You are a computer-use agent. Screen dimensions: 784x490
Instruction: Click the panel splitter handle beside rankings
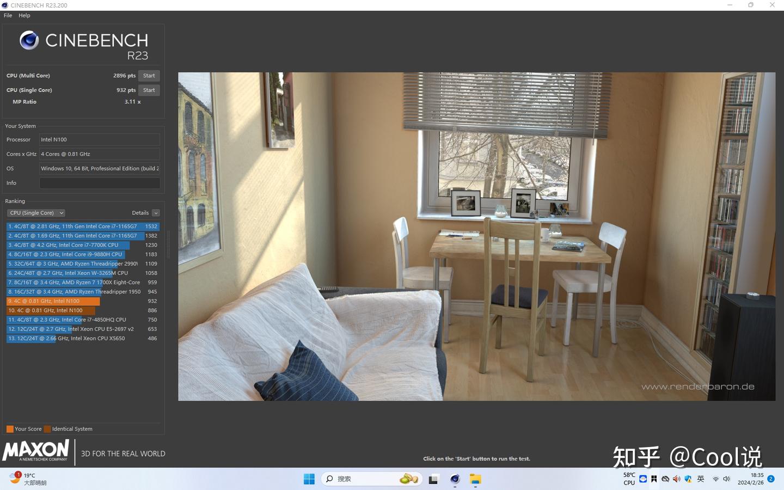[x=168, y=244]
